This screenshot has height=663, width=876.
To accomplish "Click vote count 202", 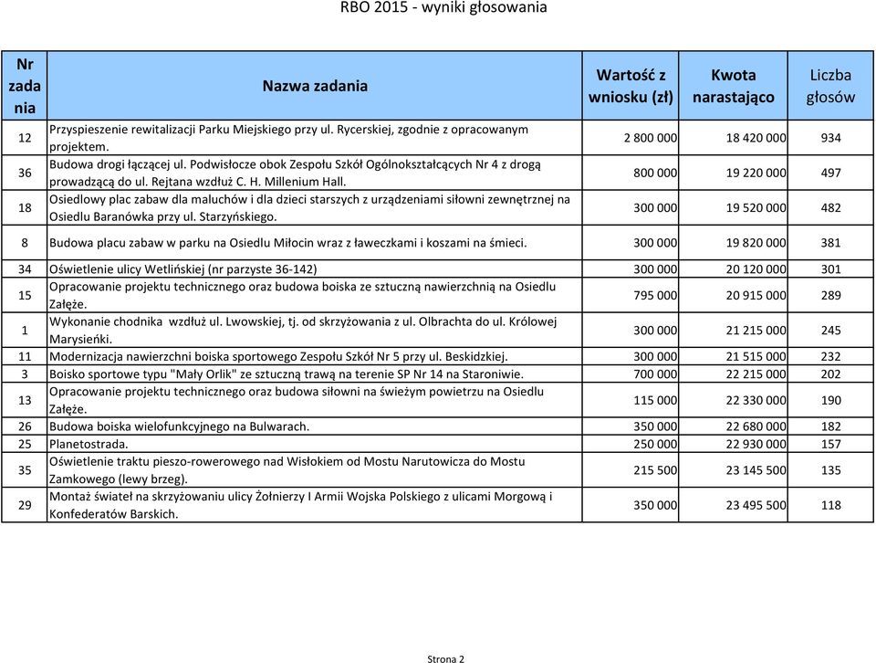I will click(x=830, y=374).
